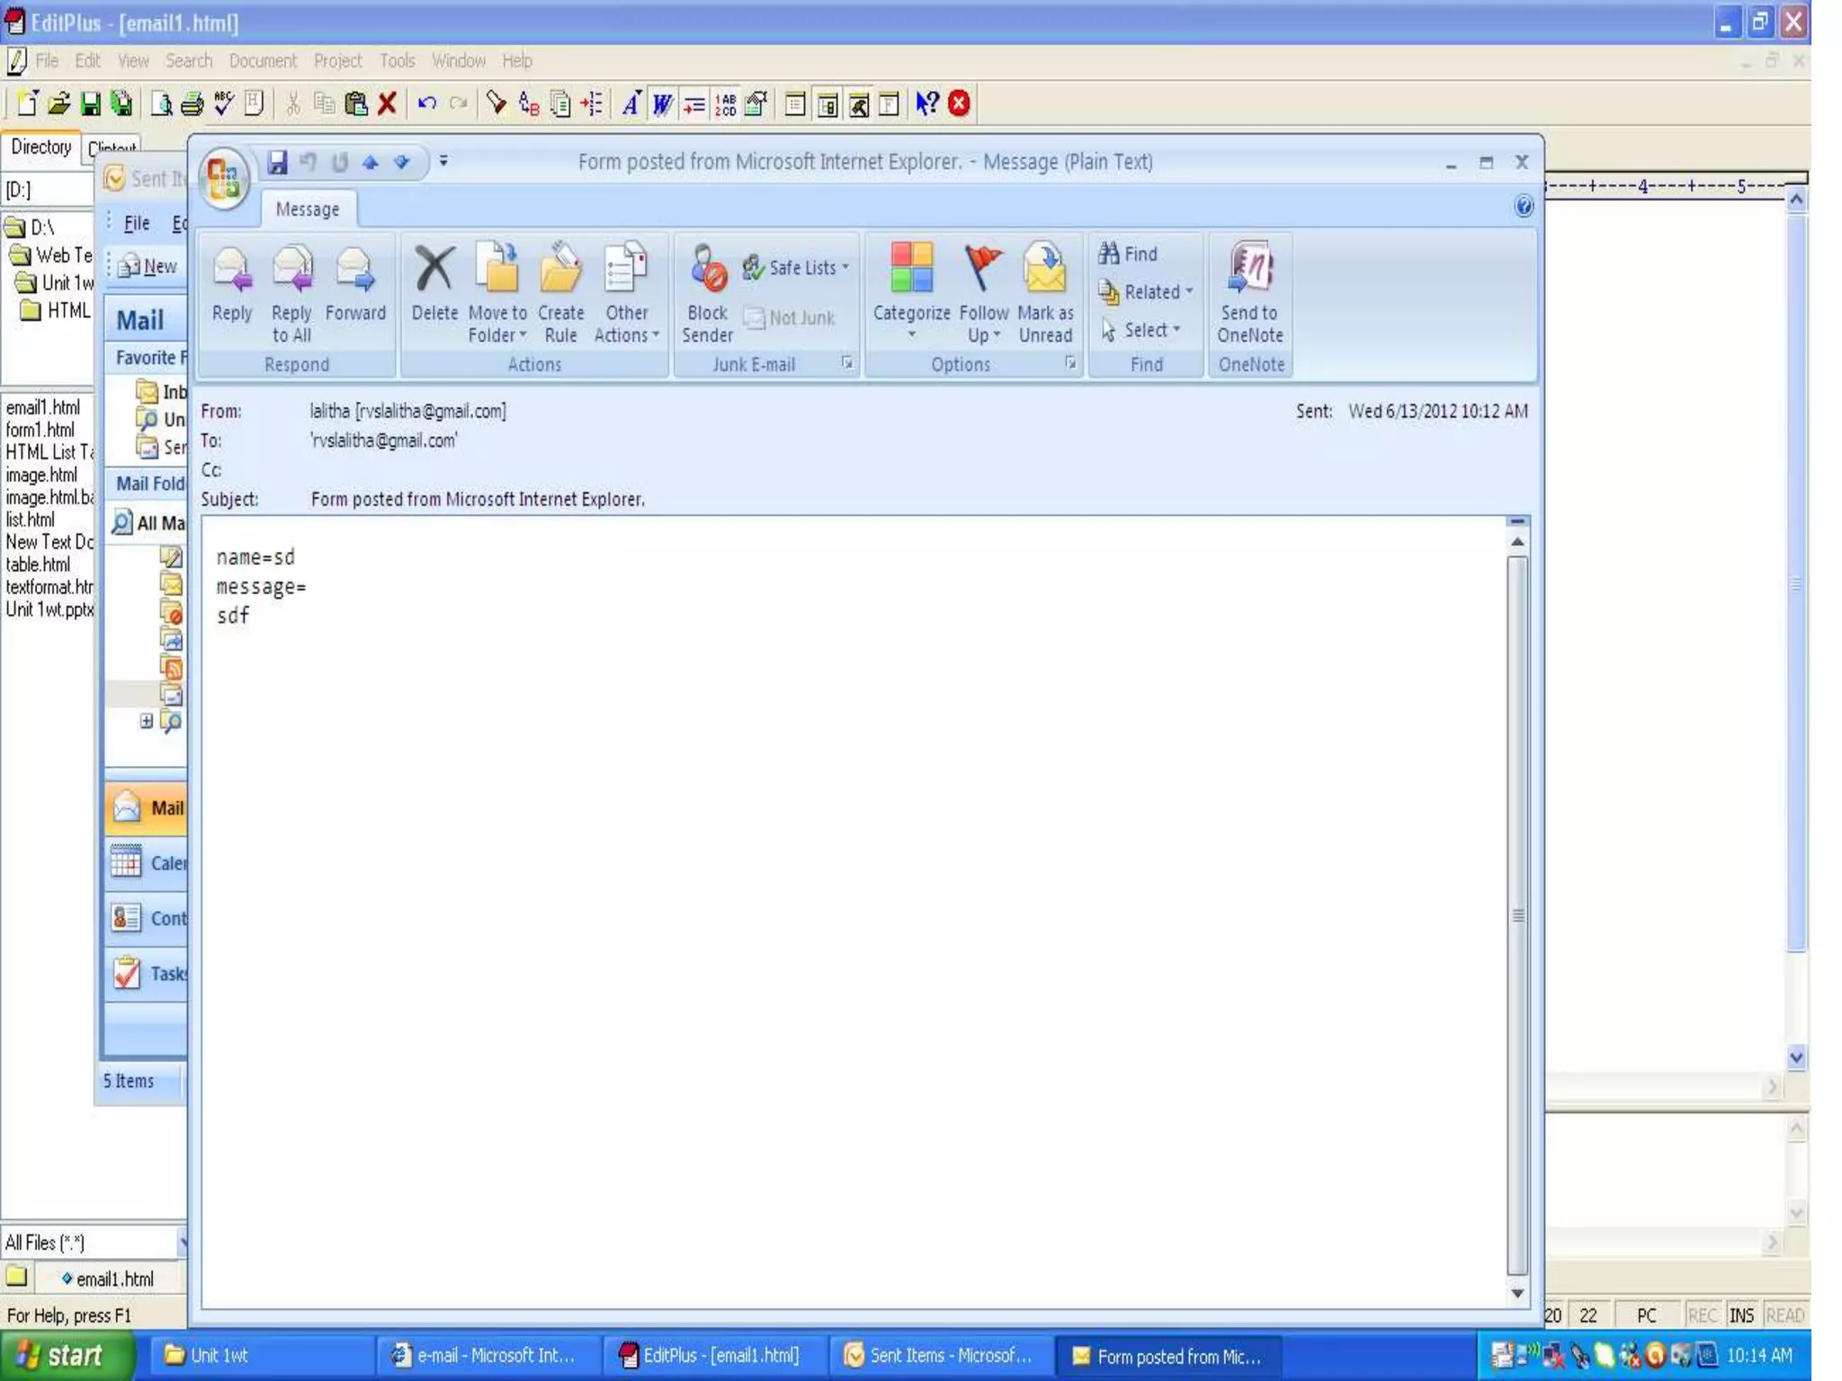Open the Message ribbon tab
This screenshot has width=1842, height=1381.
click(308, 209)
